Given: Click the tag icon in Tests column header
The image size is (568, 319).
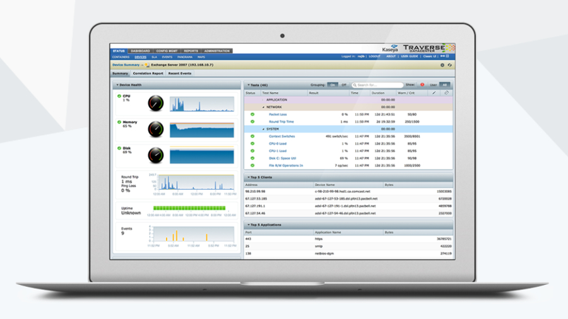Looking at the screenshot, I should tap(446, 93).
